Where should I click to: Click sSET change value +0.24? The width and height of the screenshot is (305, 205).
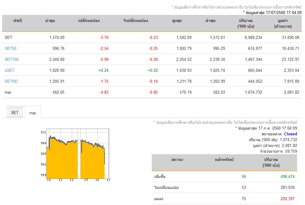coord(103,70)
